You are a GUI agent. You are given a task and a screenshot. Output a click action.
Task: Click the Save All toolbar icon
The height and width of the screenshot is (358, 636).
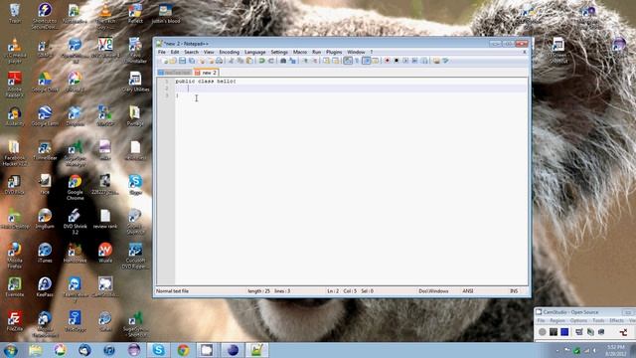[192, 61]
